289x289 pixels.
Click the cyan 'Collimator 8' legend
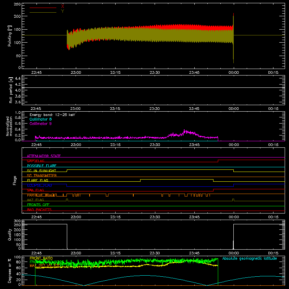(x=40, y=119)
